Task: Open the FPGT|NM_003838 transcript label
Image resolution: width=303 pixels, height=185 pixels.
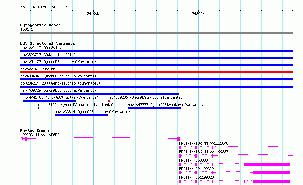Action: pos(193,160)
